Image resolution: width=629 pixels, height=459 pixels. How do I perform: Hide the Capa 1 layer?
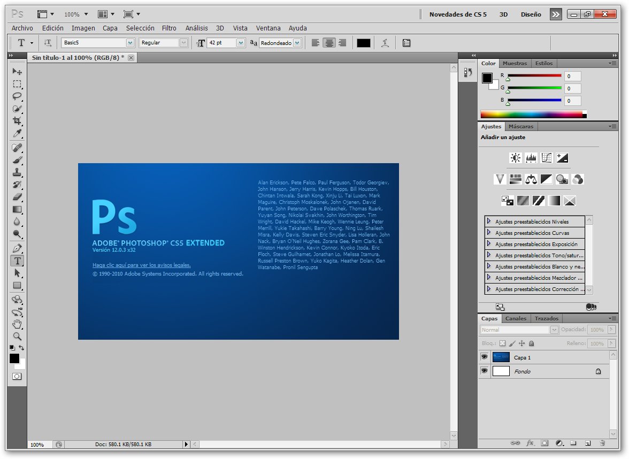tap(484, 357)
